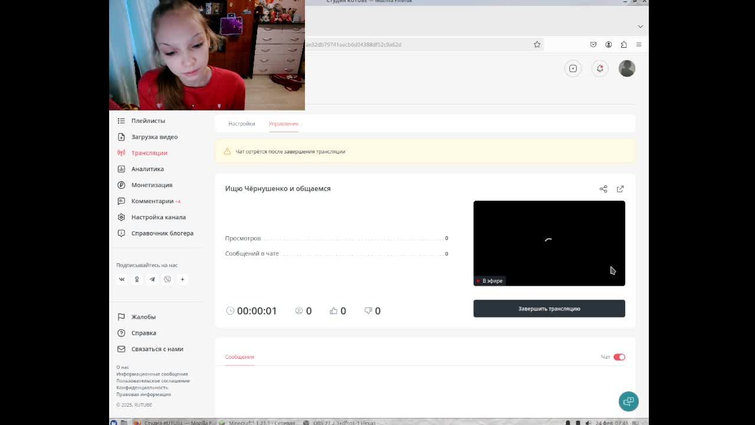Open the Жалобы link
The image size is (755, 425).
click(143, 317)
